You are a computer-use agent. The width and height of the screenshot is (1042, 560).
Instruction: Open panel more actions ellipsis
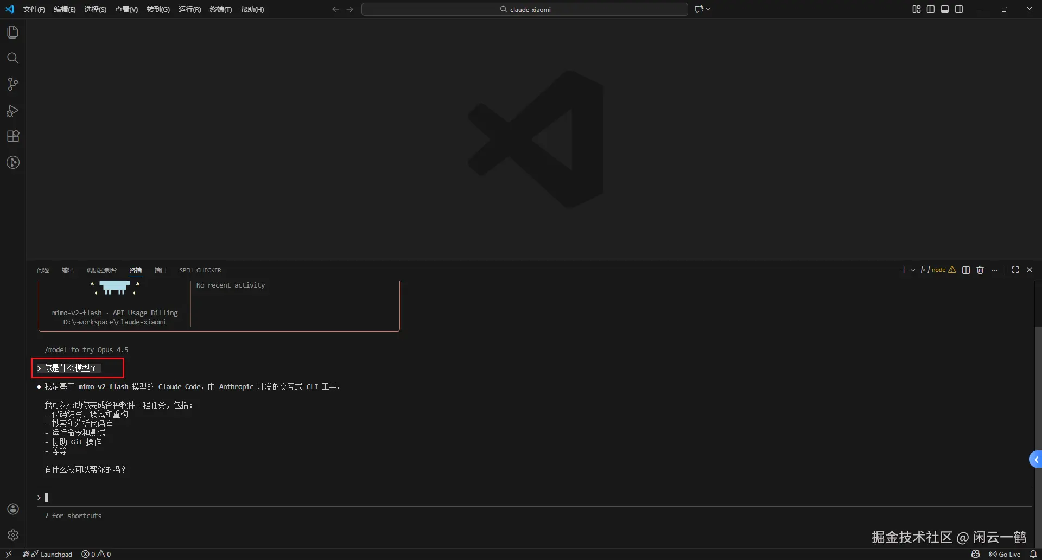[x=994, y=270]
